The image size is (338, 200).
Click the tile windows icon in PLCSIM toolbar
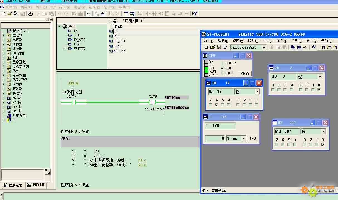pos(299,47)
